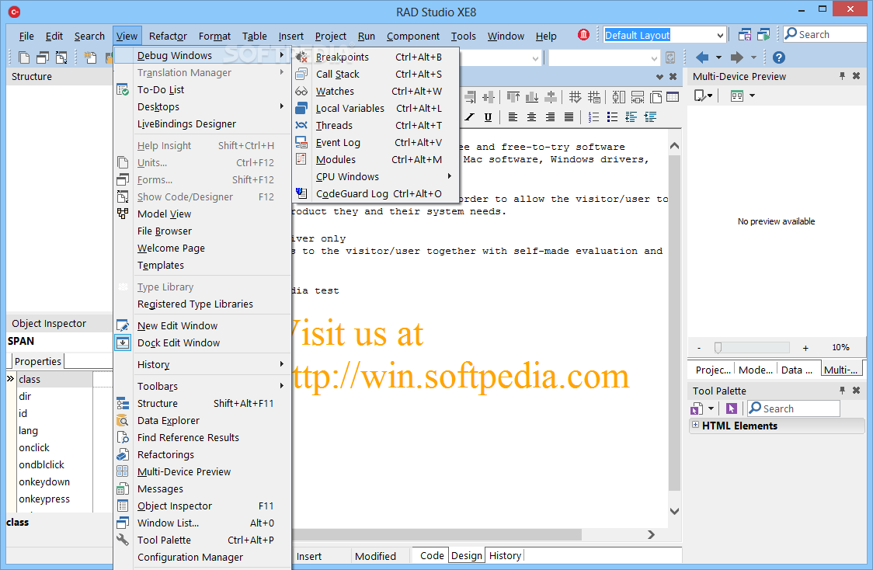This screenshot has height=570, width=873.
Task: Click the italic formatting icon
Action: click(x=470, y=117)
